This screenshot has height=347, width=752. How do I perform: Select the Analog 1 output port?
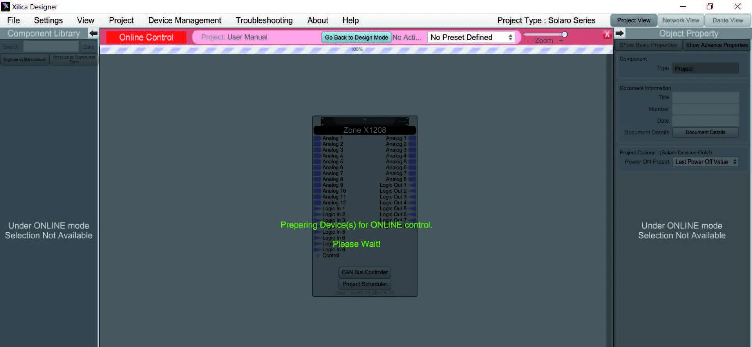click(x=412, y=138)
